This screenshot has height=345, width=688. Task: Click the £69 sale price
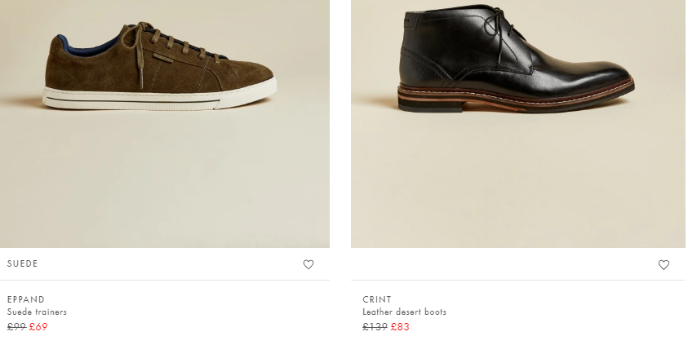tap(38, 327)
